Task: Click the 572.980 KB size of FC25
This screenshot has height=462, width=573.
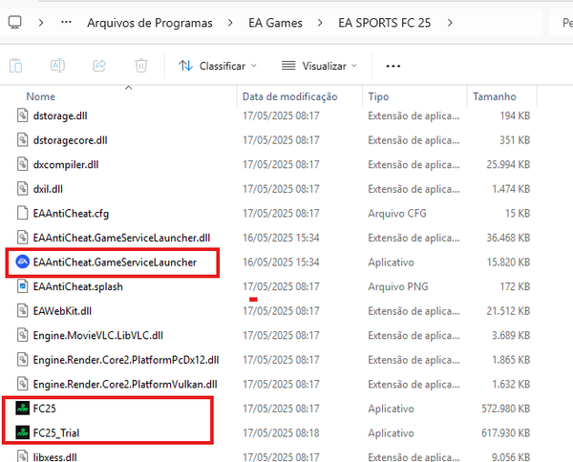Action: (x=506, y=409)
